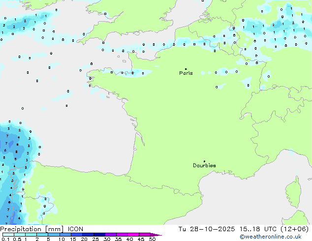The width and height of the screenshot is (312, 241).
Task: Pick the legend swatch between 30 and 35
Action: [x=111, y=235]
